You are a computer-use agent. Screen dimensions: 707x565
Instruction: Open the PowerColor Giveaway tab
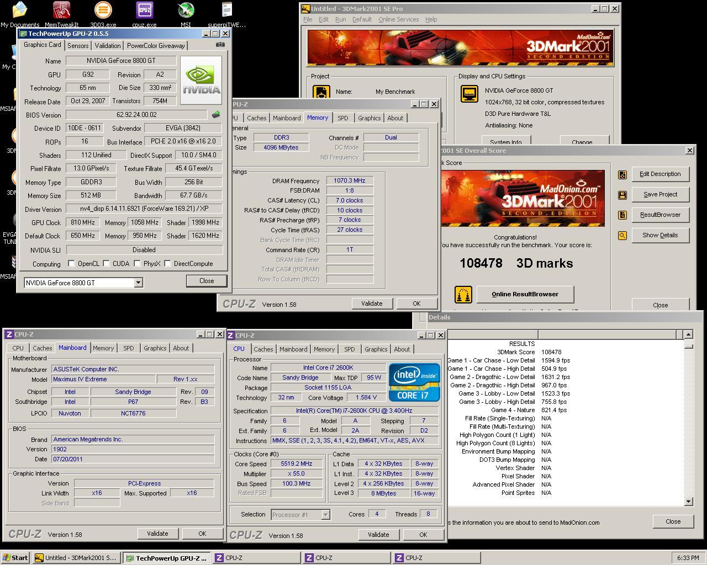[x=156, y=46]
